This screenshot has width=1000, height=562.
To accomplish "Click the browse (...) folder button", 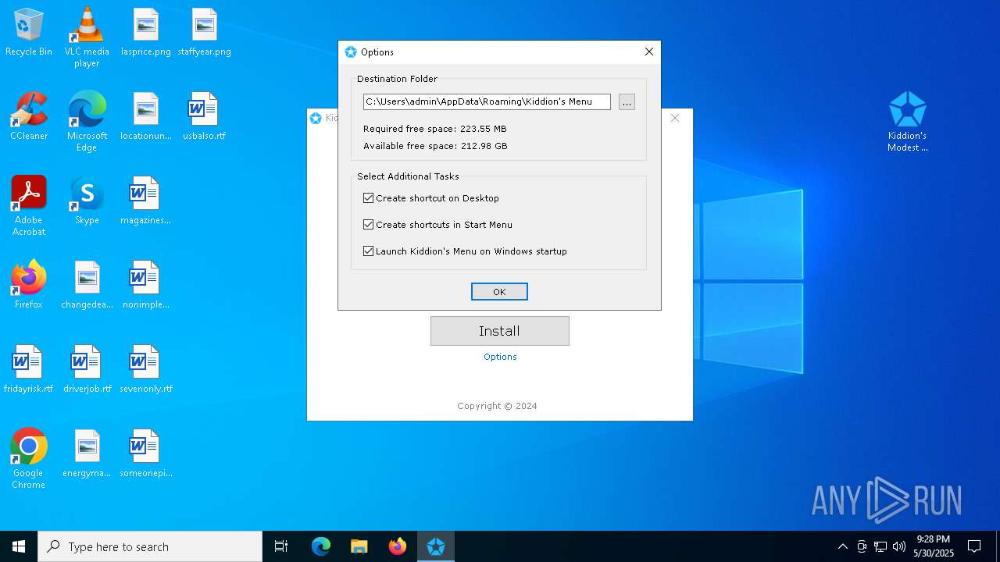I will (627, 101).
